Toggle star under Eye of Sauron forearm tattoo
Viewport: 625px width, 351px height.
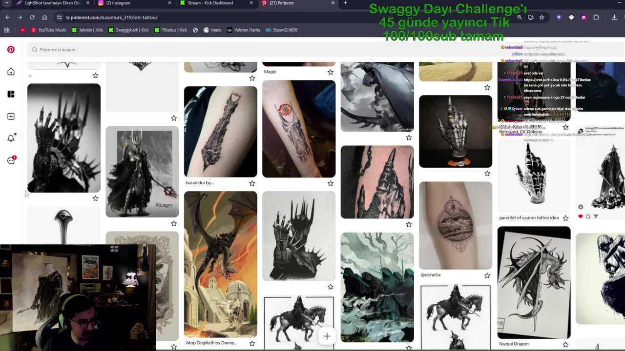click(x=331, y=183)
